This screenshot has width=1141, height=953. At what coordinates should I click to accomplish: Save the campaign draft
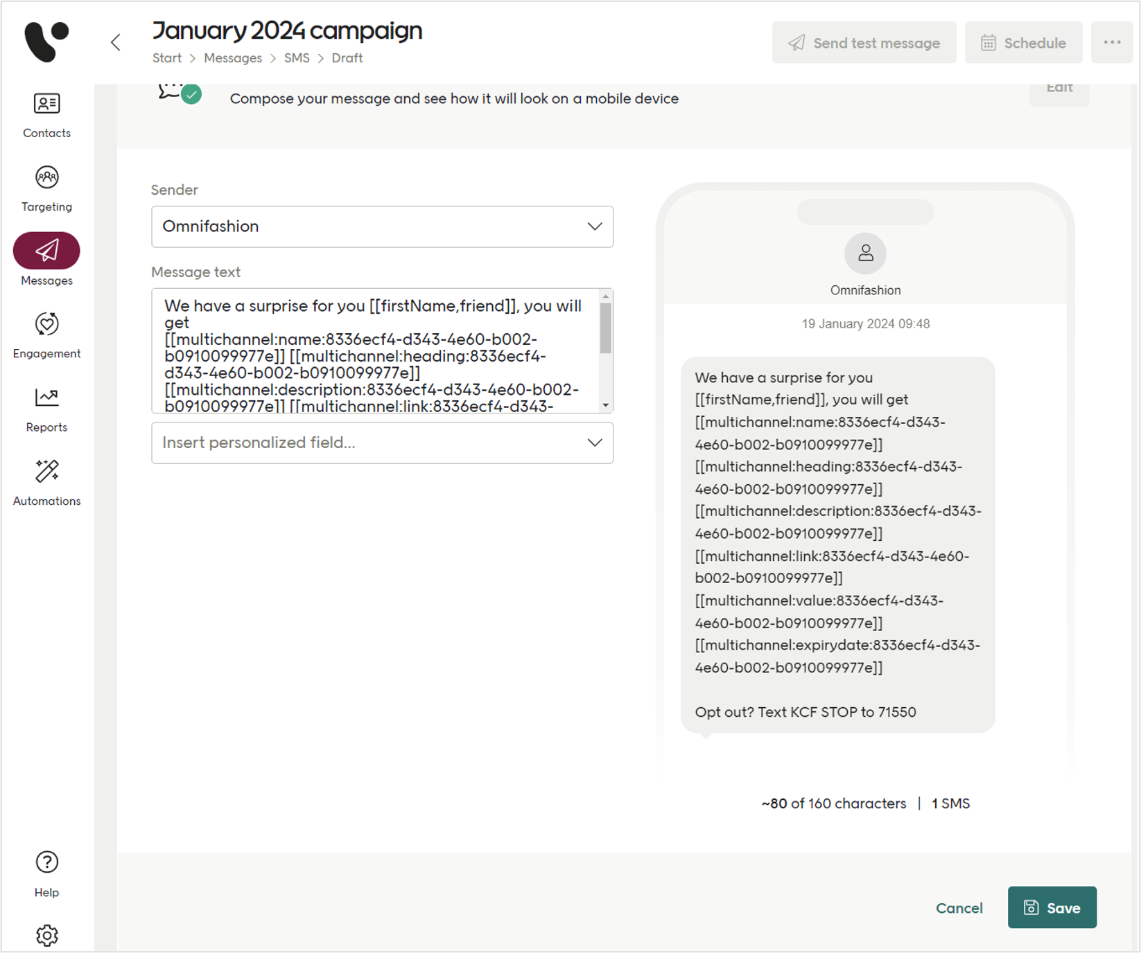1052,907
